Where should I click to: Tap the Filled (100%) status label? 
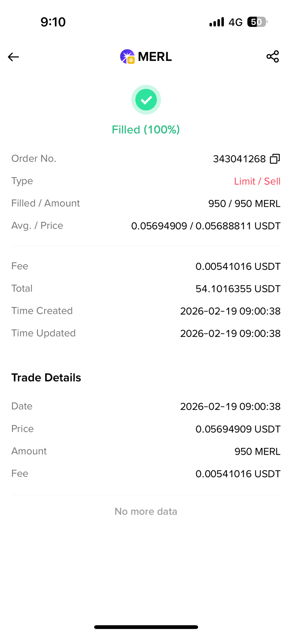pos(146,130)
